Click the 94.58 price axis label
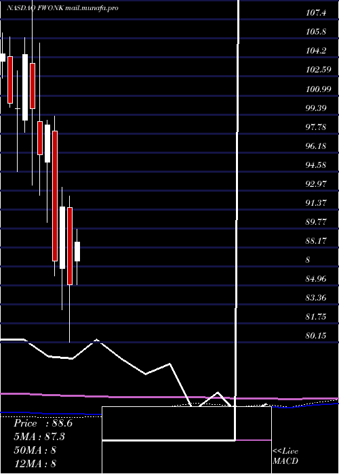Image resolution: width=339 pixels, height=474 pixels. coord(316,165)
